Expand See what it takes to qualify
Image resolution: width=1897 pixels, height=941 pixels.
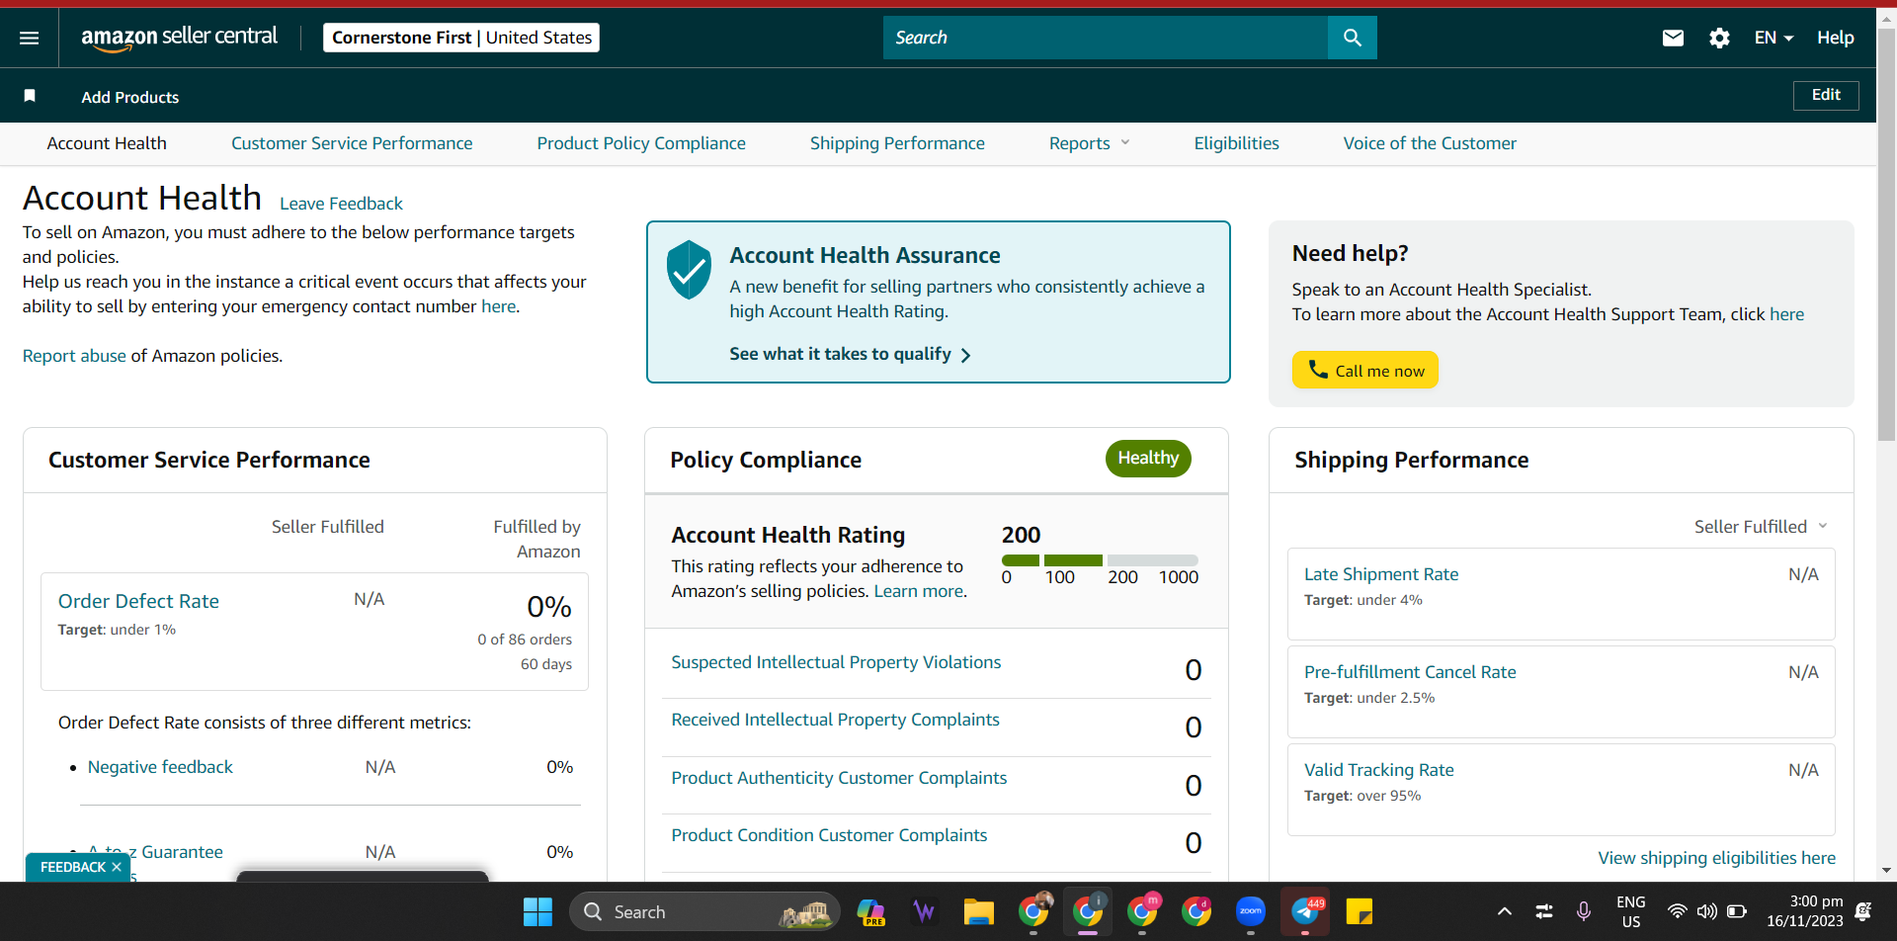click(851, 354)
